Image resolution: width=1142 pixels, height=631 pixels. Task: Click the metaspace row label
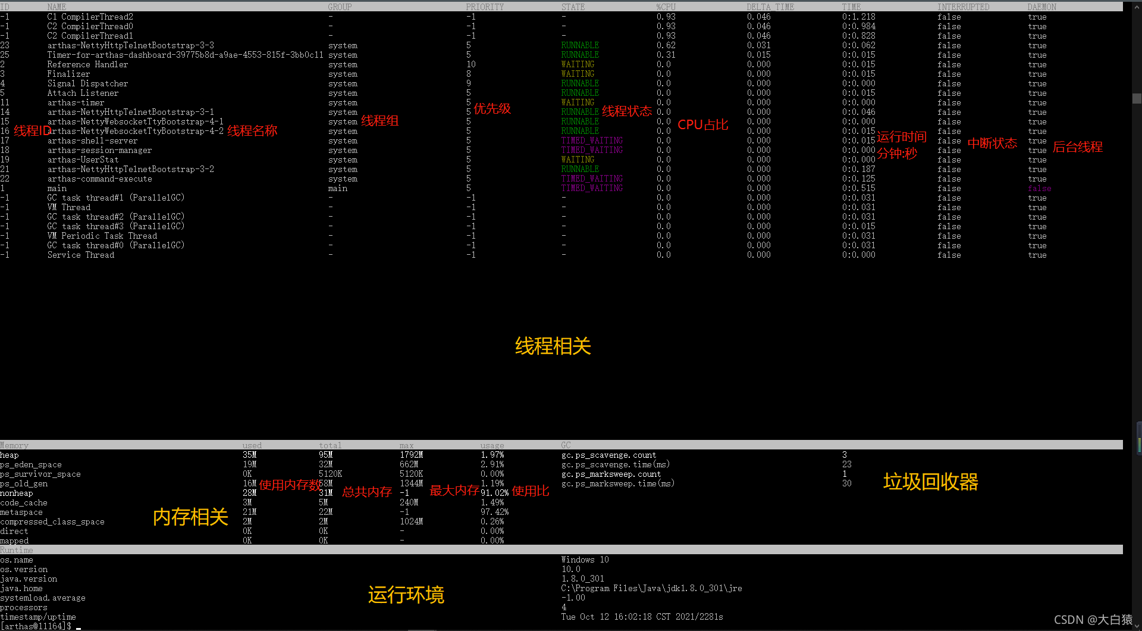pyautogui.click(x=21, y=512)
